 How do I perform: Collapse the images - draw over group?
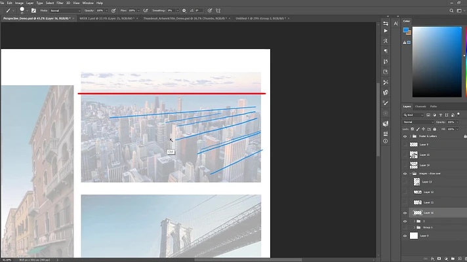tap(411, 174)
